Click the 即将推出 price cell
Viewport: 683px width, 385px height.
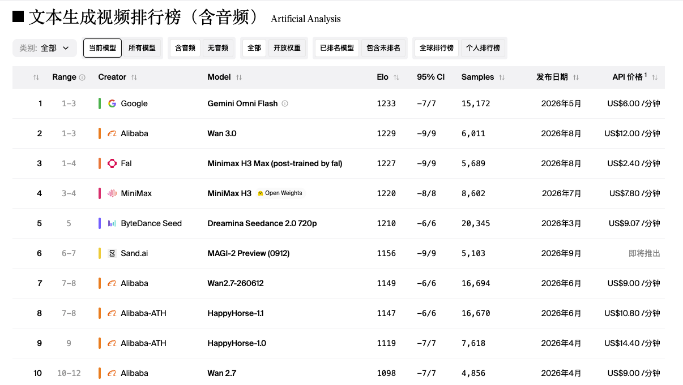[644, 253]
